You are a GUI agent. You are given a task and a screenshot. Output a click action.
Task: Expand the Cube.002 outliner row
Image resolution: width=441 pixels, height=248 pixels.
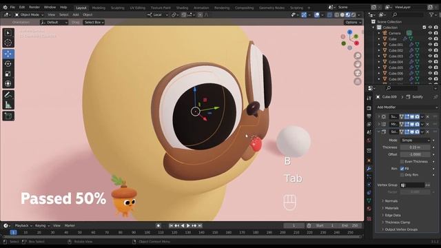coord(379,50)
